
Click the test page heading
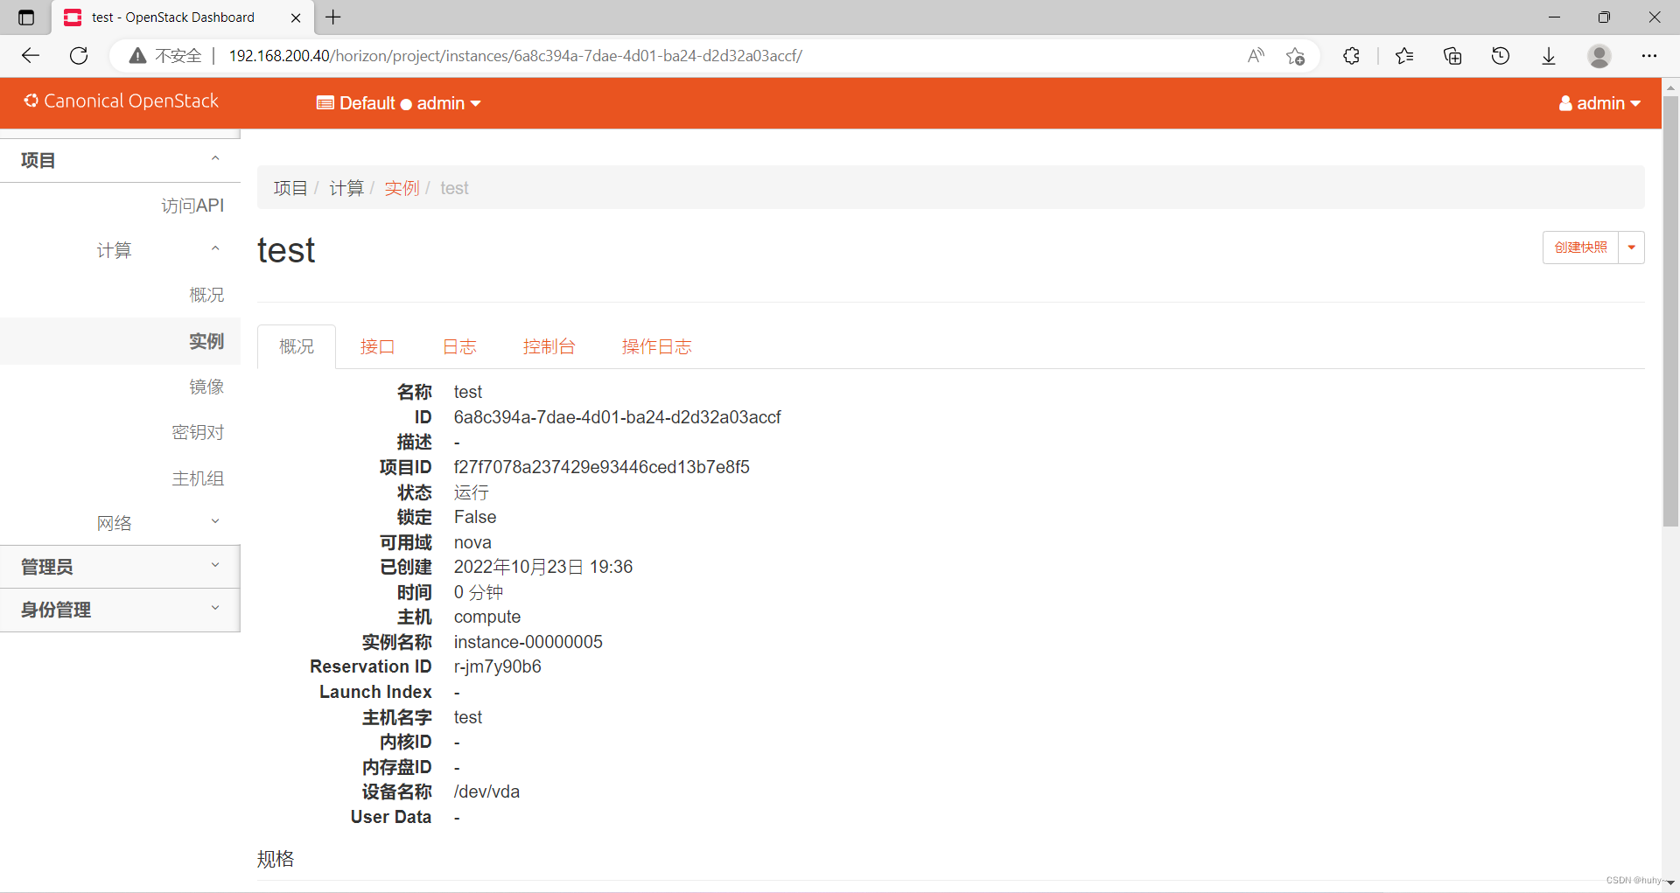(286, 250)
